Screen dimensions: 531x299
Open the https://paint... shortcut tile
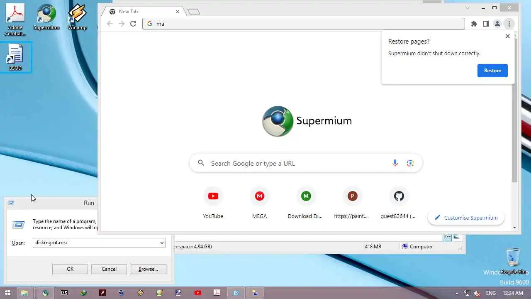point(352,203)
